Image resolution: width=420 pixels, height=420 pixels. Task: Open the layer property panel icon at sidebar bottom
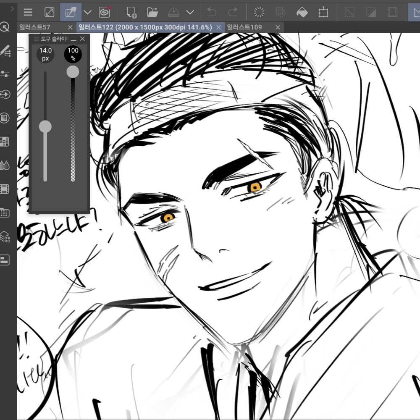point(5,260)
